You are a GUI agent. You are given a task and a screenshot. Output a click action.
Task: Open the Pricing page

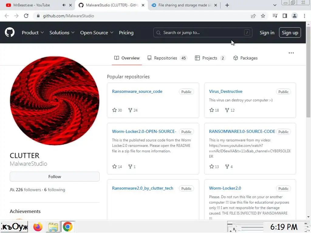coord(126,33)
